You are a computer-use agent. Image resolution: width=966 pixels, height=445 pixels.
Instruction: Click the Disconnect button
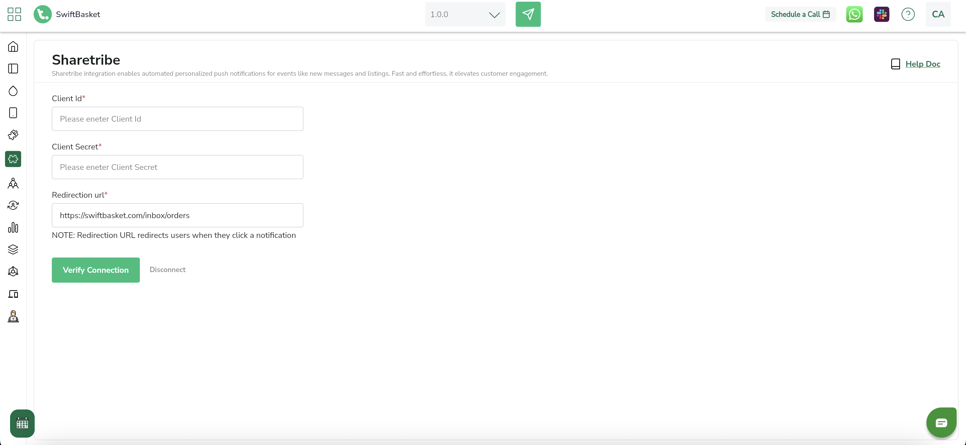click(167, 270)
